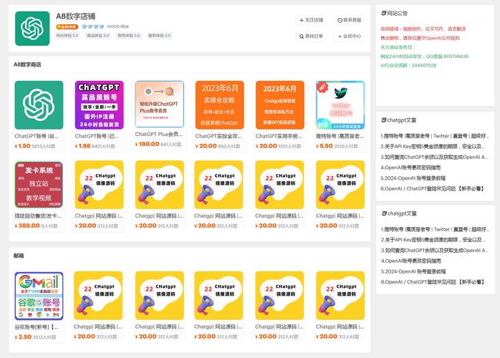Expand the 会员中心 dropdown menu

(x=349, y=36)
